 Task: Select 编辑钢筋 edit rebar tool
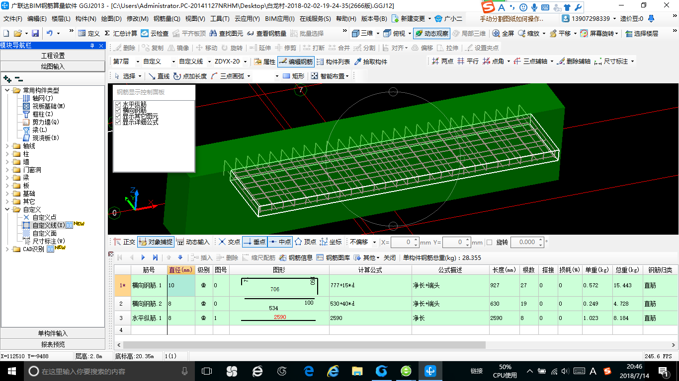[296, 62]
